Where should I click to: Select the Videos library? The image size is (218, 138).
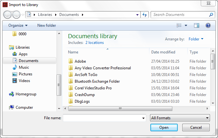21,81
